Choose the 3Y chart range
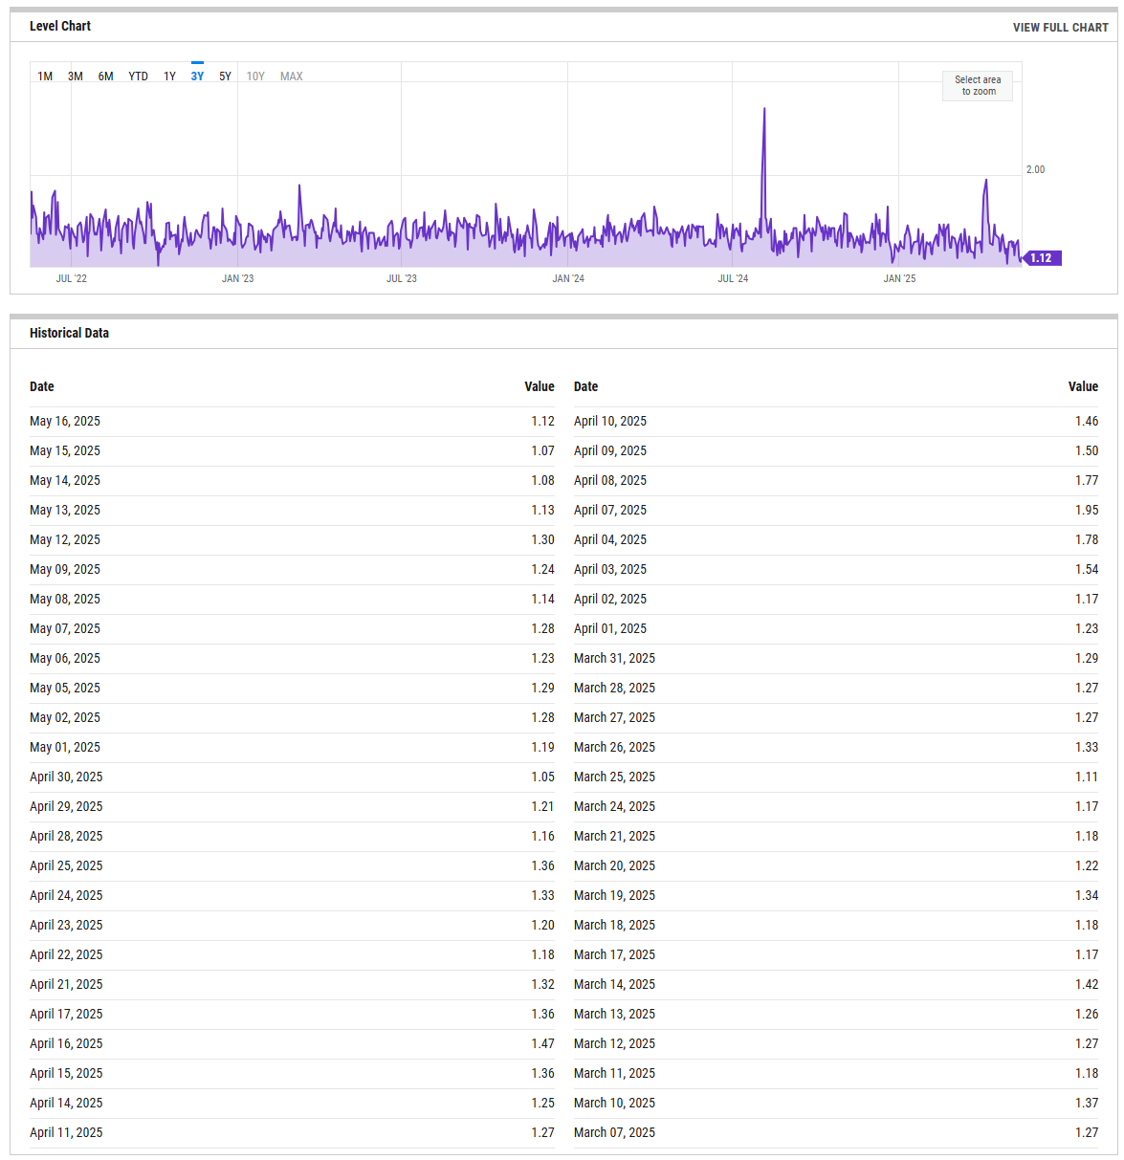 (x=197, y=77)
